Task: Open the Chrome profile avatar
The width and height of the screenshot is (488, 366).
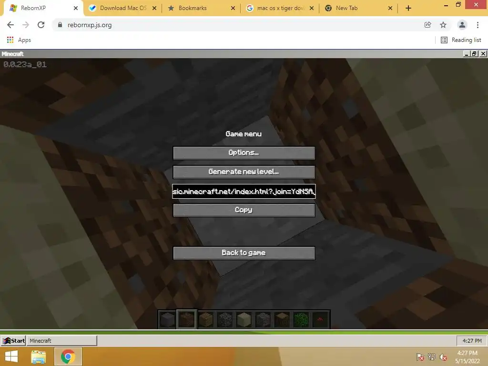Action: point(462,25)
